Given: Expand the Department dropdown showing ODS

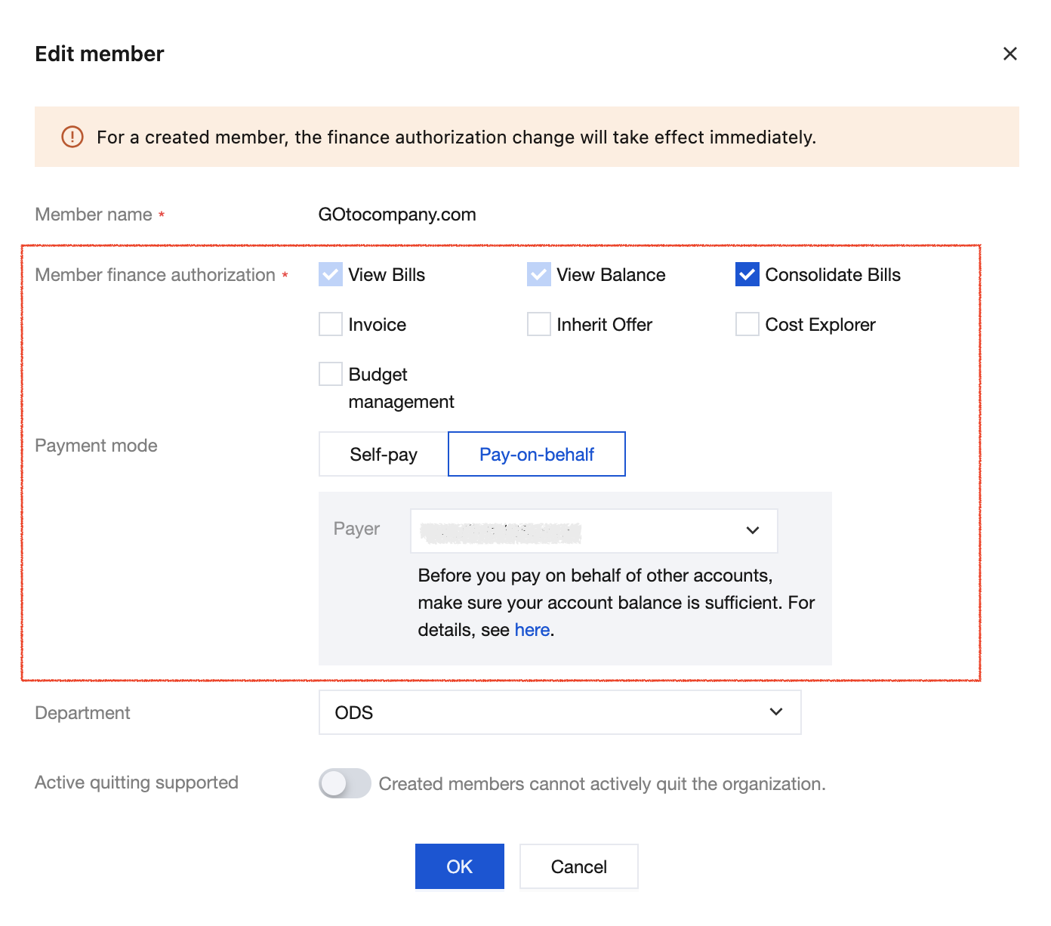Looking at the screenshot, I should pos(559,712).
